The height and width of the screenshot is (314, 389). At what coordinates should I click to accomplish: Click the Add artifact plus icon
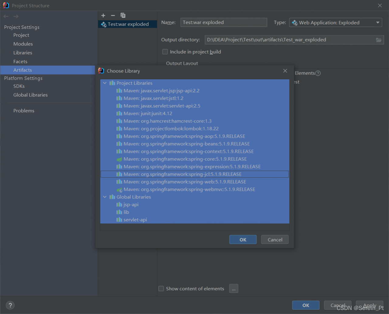coord(103,16)
